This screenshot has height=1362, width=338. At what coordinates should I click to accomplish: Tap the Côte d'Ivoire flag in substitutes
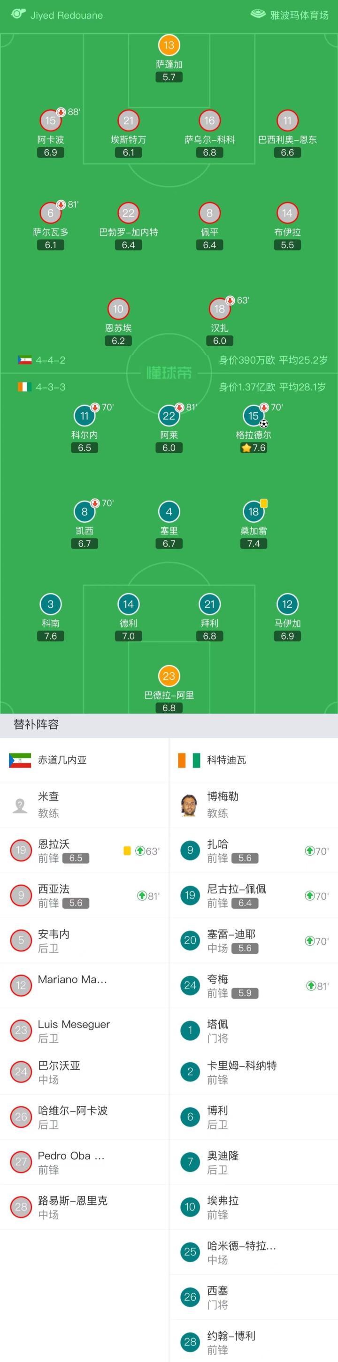pos(189,761)
